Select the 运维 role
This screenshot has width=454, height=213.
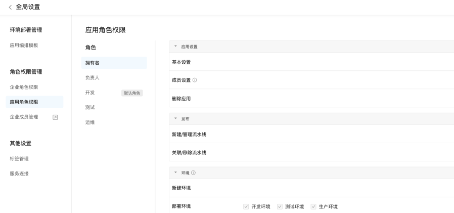[x=90, y=122]
